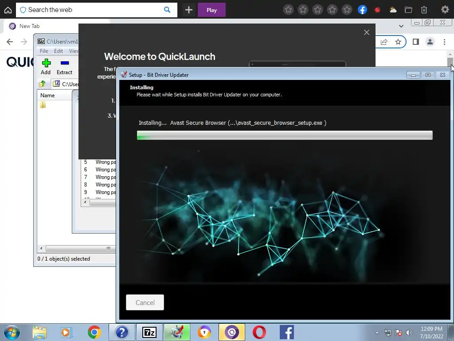Select the third star shortcut icon
454x341 pixels.
pyautogui.click(x=317, y=10)
